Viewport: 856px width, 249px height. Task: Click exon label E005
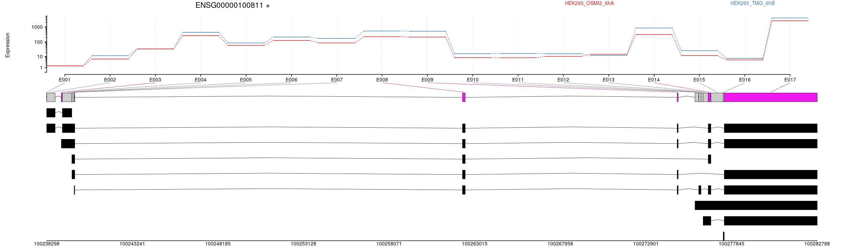click(246, 80)
